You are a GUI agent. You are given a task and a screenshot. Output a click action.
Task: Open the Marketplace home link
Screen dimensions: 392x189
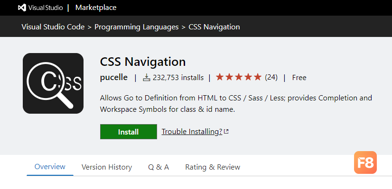coord(96,8)
